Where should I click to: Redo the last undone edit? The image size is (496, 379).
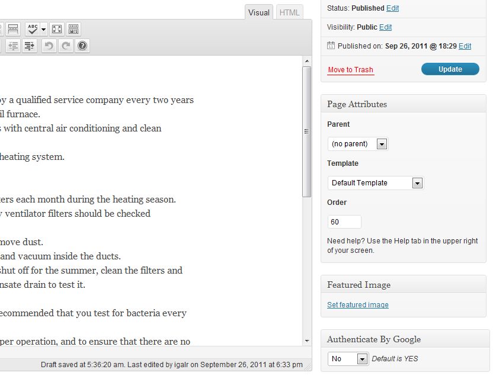[x=65, y=46]
